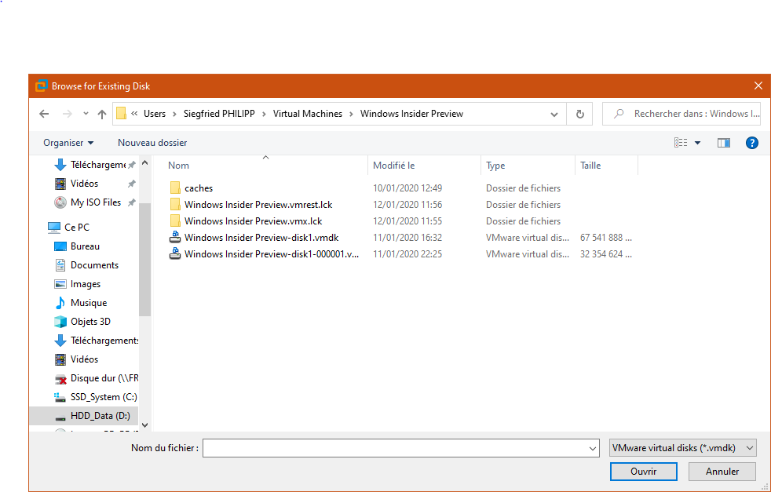Open pinned Téléchargements quick access item
This screenshot has width=771, height=492.
pyautogui.click(x=97, y=165)
